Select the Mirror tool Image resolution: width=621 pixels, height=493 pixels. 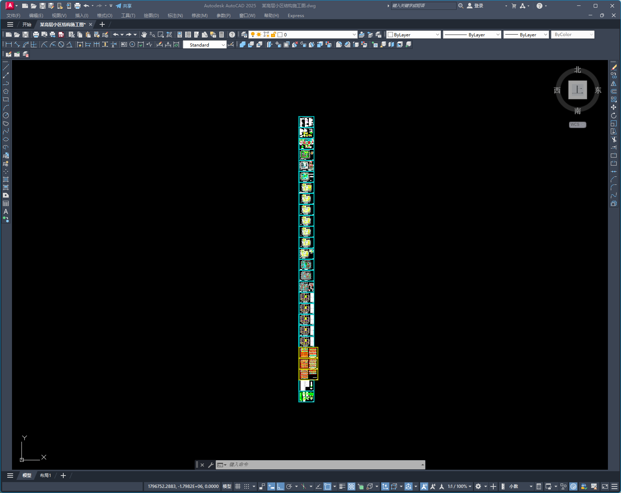tap(614, 83)
